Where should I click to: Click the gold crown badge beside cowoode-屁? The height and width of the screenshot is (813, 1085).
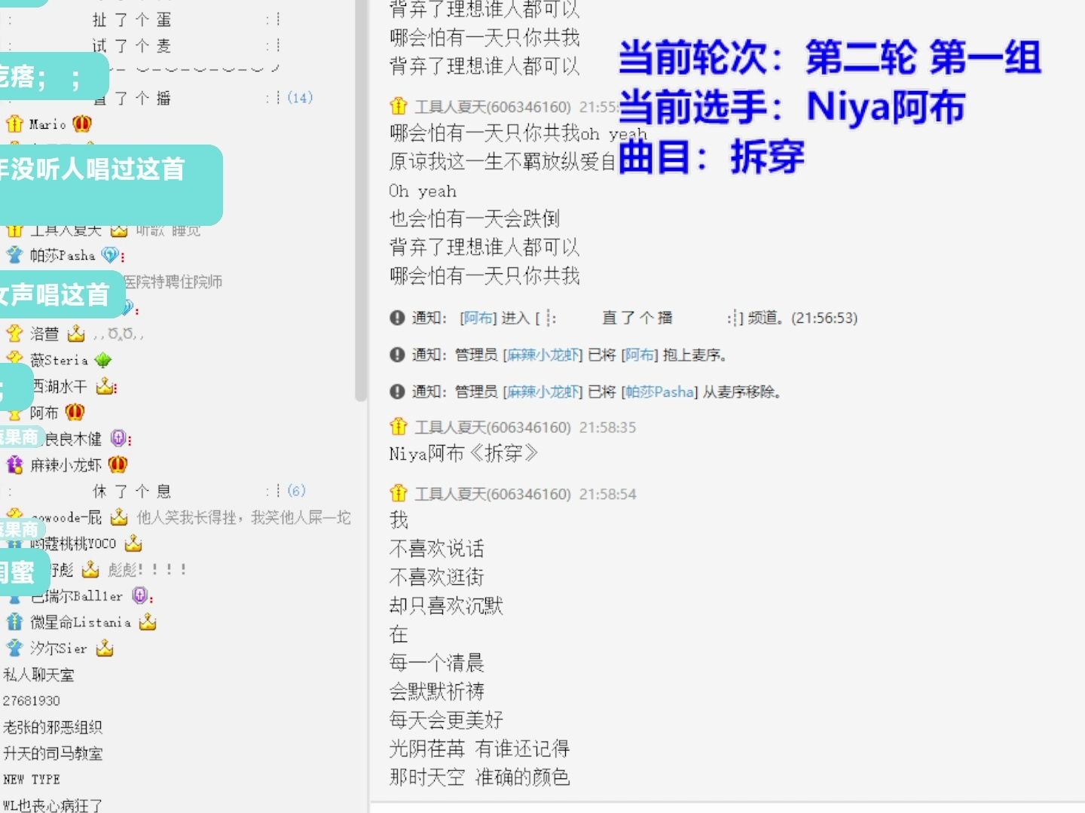pos(118,517)
